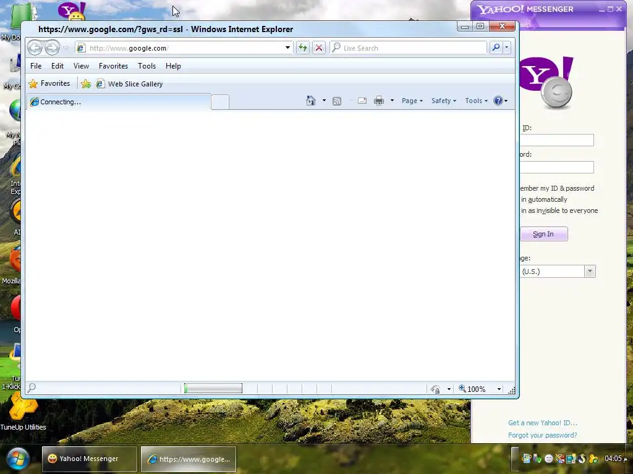The width and height of the screenshot is (633, 474).
Task: Open a new tab with the blank tab button
Action: point(220,102)
